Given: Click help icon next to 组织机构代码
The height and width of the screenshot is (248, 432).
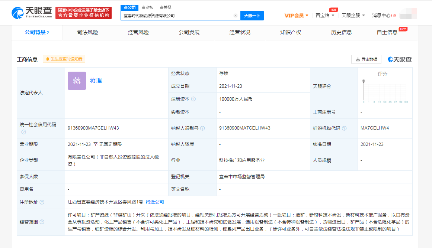Looking at the screenshot, I should coord(344,128).
